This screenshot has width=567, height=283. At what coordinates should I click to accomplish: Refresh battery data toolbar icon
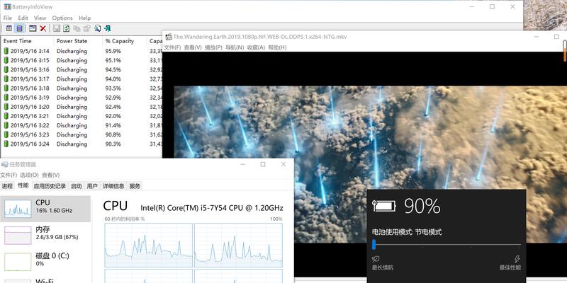point(67,28)
